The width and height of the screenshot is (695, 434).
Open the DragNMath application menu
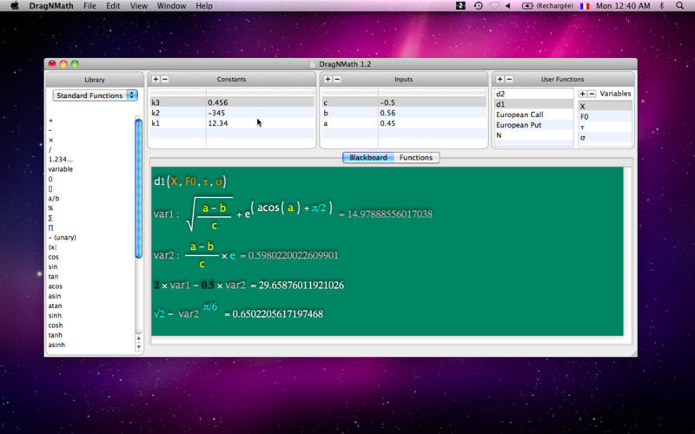(x=51, y=6)
